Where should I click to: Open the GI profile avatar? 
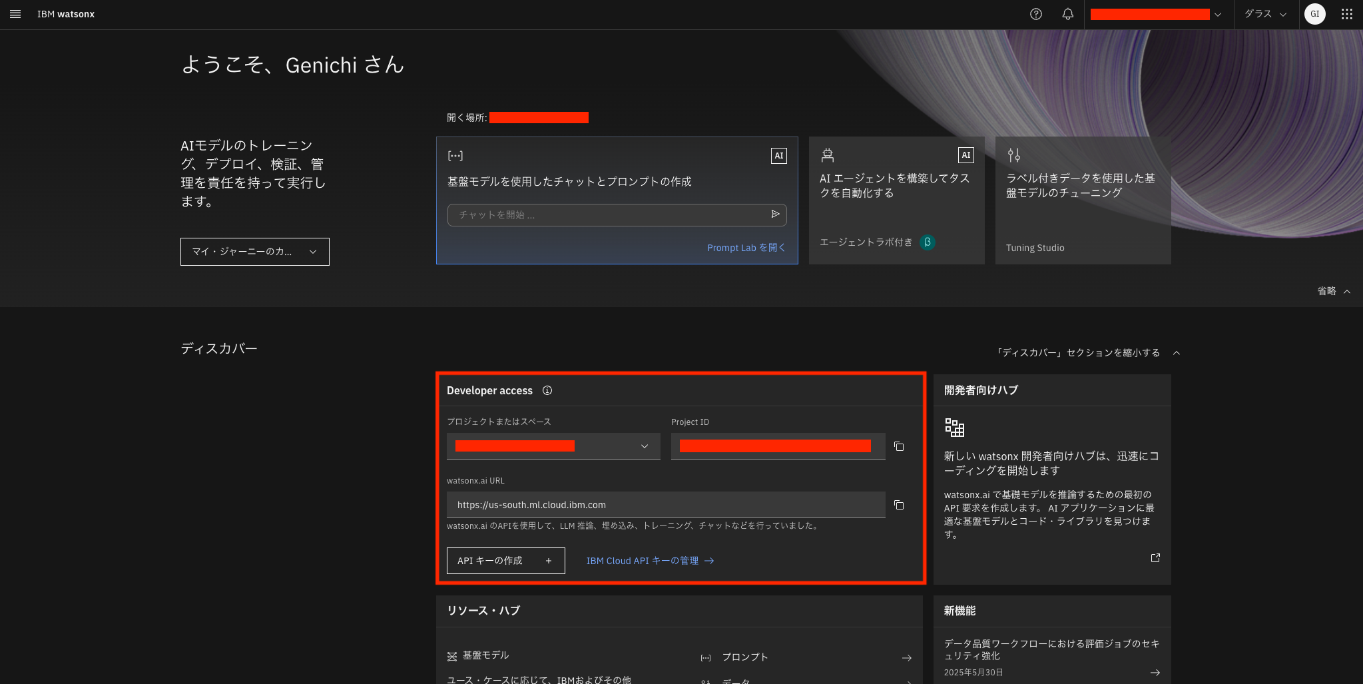[x=1314, y=13]
